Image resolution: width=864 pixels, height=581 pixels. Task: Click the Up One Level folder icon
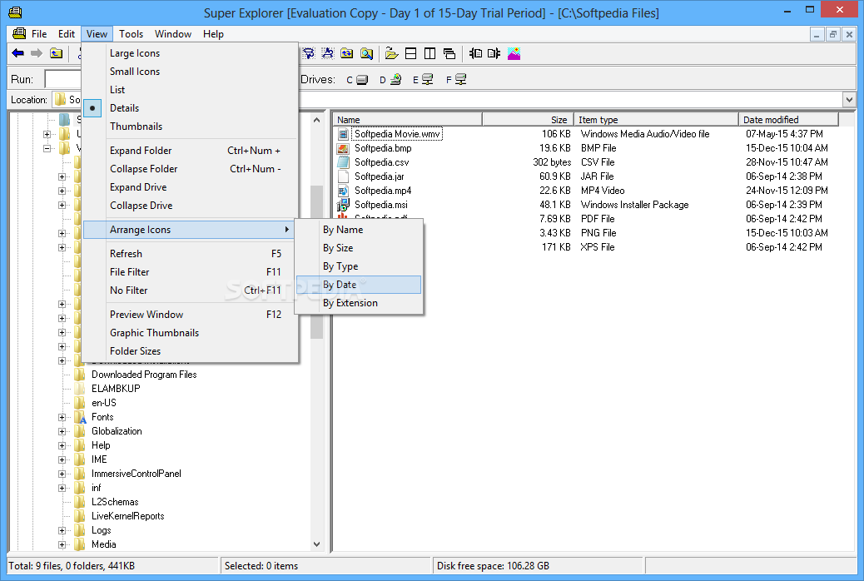click(x=57, y=53)
